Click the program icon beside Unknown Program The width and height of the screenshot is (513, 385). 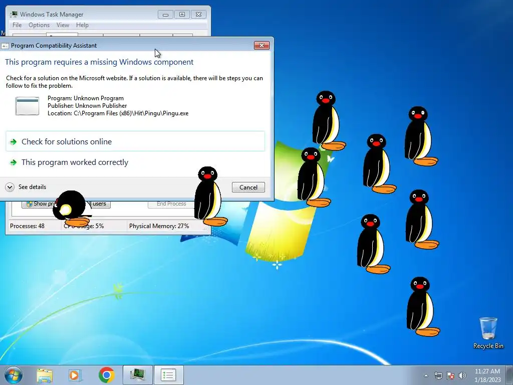click(x=27, y=106)
